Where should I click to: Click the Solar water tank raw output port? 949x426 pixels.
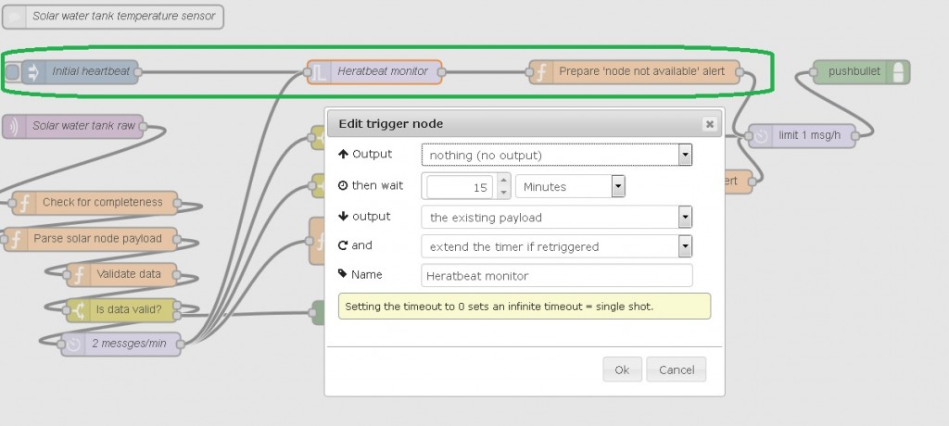coord(143,127)
